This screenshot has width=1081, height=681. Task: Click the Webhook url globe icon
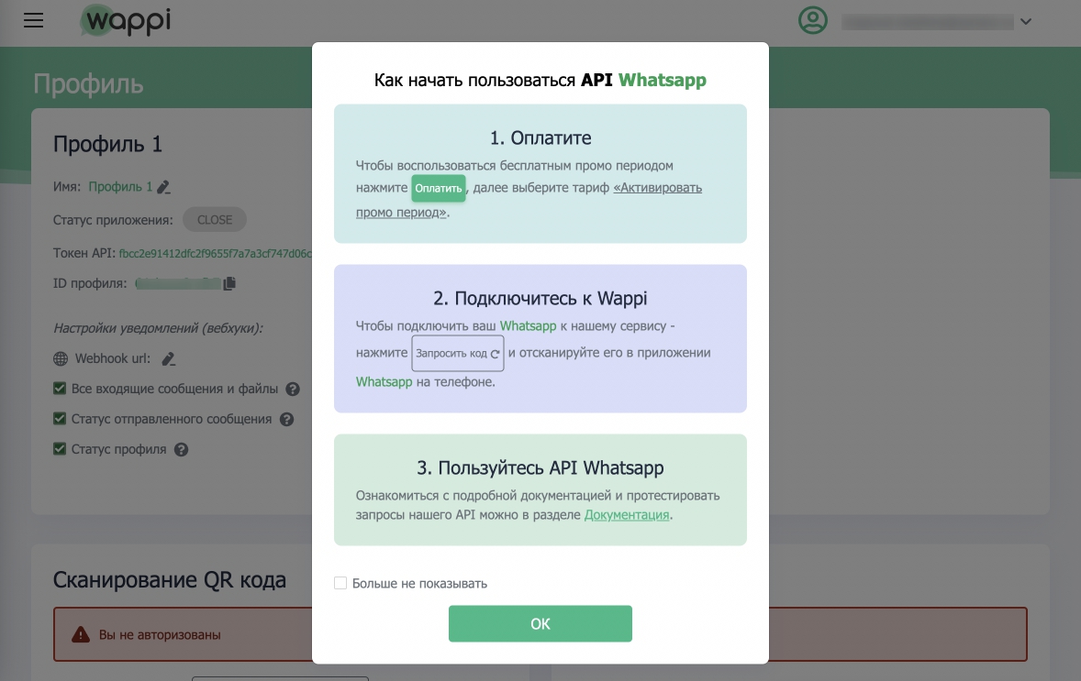tap(61, 358)
